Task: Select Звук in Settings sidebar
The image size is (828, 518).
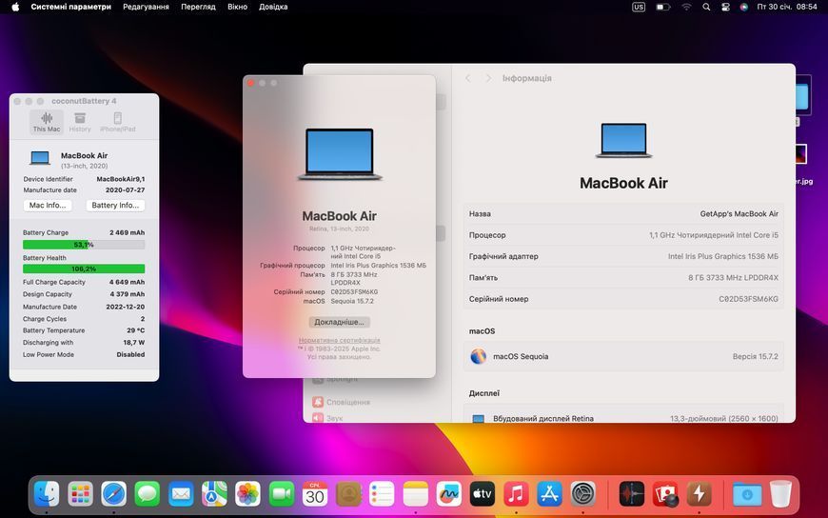Action: tap(327, 418)
